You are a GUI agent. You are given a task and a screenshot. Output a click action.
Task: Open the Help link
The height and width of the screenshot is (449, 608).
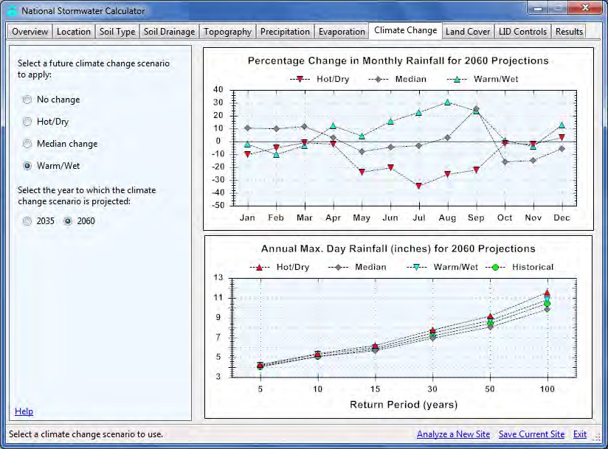point(24,411)
